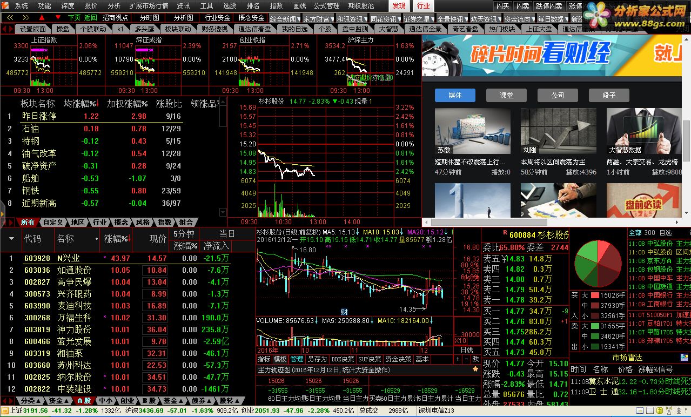Click the 日线 period label

click(x=466, y=350)
